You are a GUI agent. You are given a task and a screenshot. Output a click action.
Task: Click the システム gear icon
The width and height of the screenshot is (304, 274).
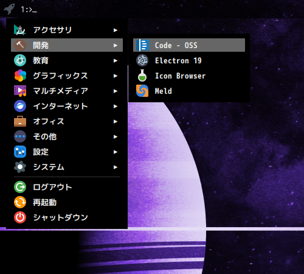(x=20, y=167)
